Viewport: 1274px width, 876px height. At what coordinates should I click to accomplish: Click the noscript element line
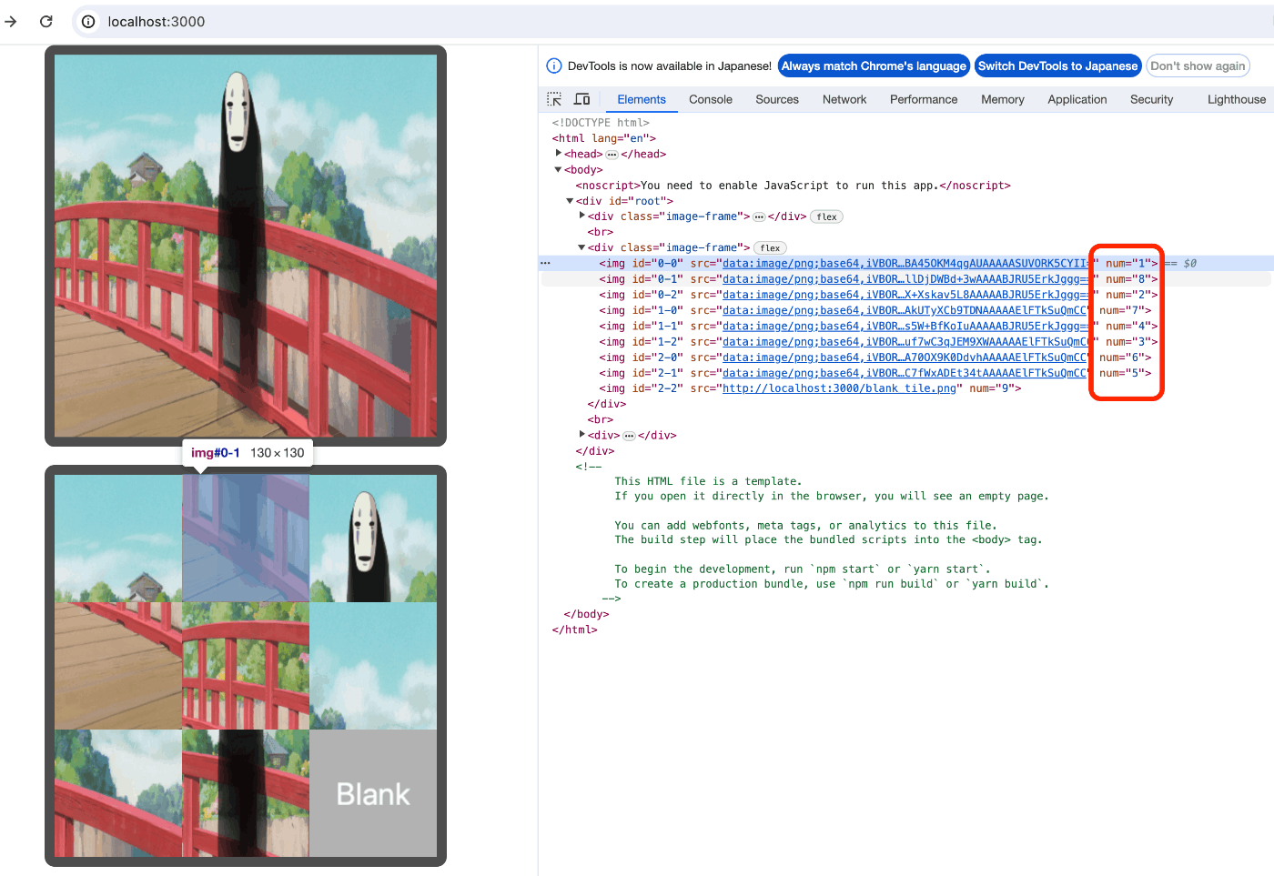793,186
